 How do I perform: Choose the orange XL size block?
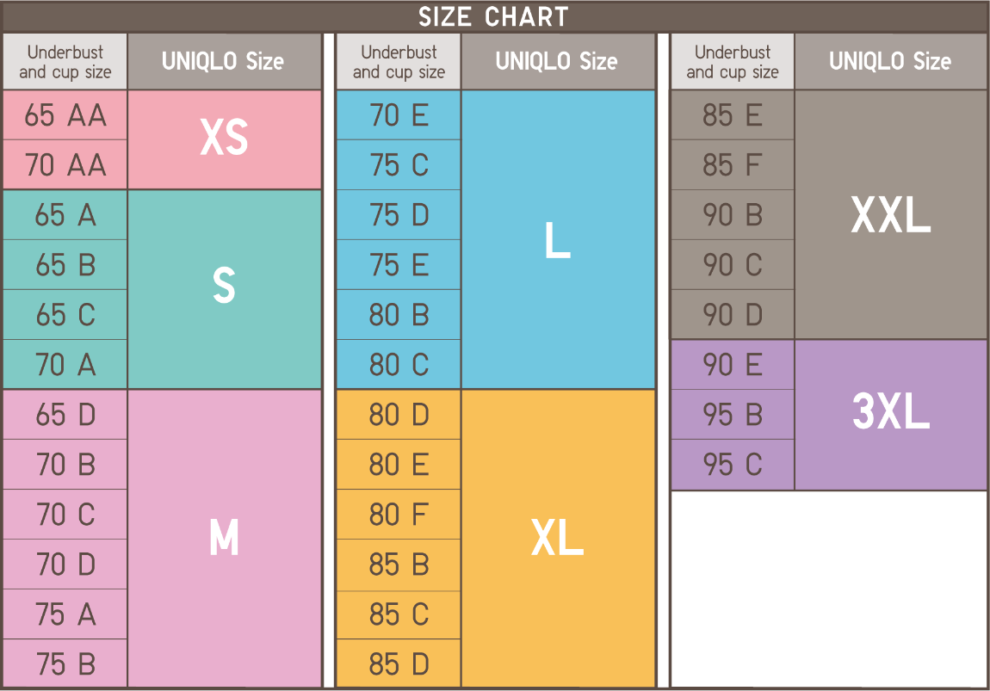[x=558, y=539]
